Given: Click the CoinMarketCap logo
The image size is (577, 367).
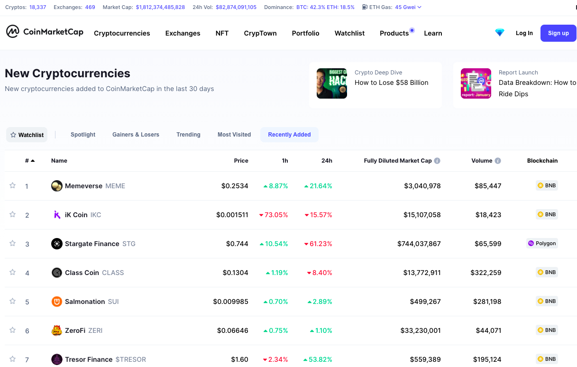Looking at the screenshot, I should click(x=45, y=32).
